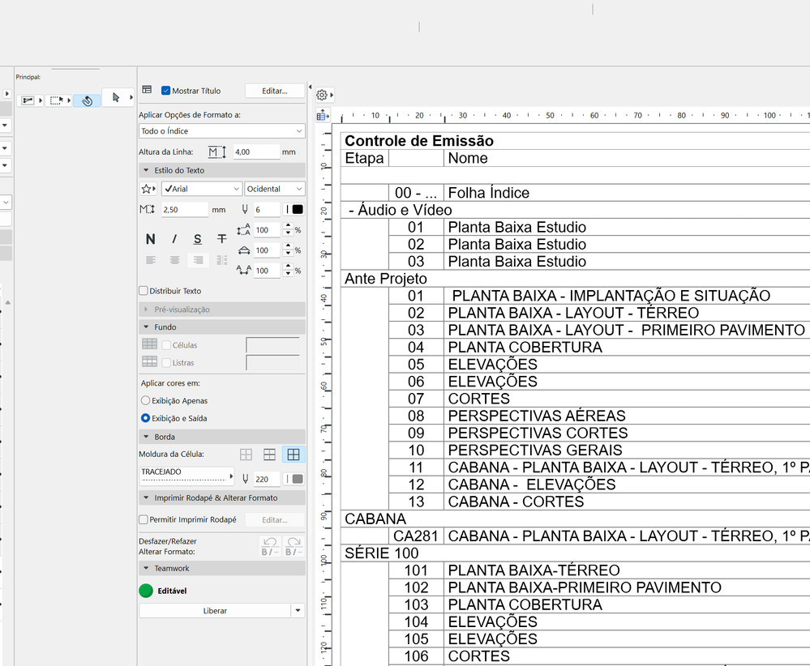The width and height of the screenshot is (810, 666).
Task: Align text to the left
Action: [150, 260]
